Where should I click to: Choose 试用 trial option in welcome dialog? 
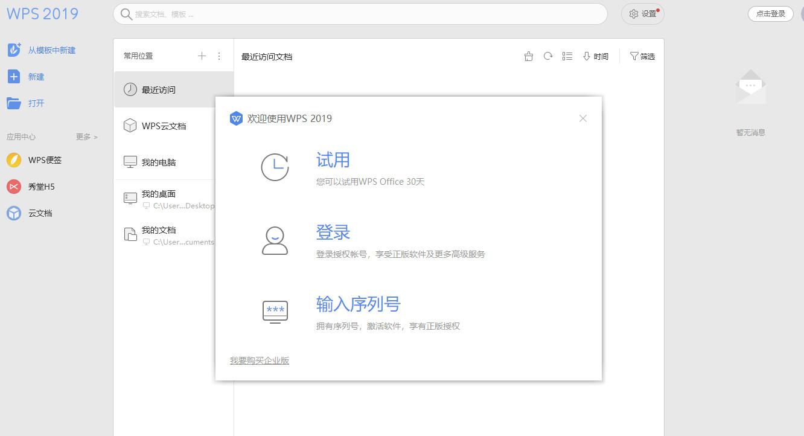point(333,160)
